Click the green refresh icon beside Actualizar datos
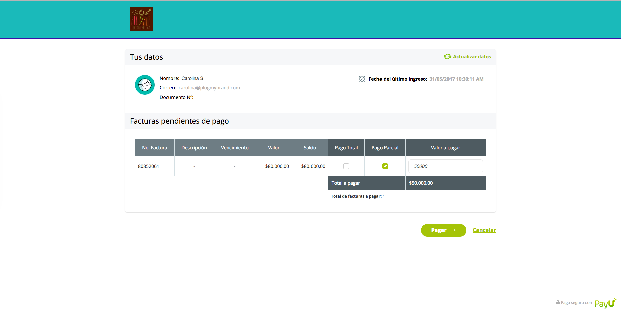621x315 pixels. click(447, 57)
